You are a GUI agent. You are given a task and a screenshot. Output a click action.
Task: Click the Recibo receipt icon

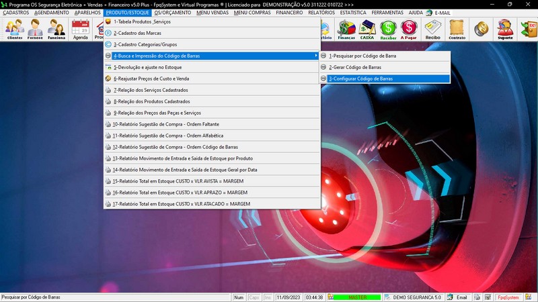(432, 29)
